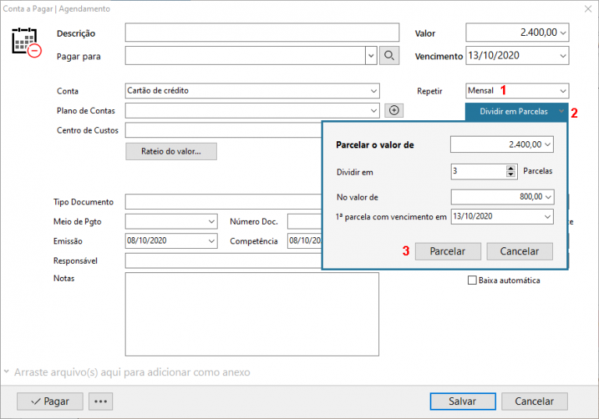Open the Repetir Mensal dropdown
Image resolution: width=599 pixels, height=419 pixels.
[x=562, y=91]
